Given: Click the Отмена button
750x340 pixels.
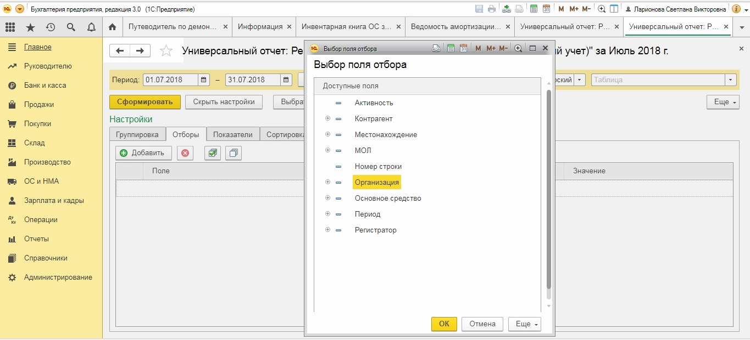Looking at the screenshot, I should 482,324.
